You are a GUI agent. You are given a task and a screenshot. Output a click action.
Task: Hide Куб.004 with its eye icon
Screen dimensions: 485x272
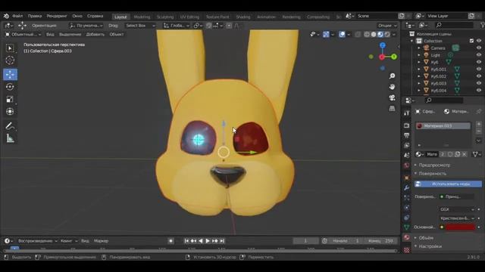tap(479, 91)
